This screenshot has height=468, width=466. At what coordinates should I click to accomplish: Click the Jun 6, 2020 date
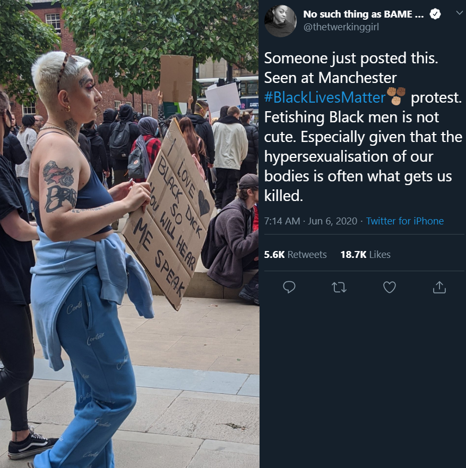point(332,221)
